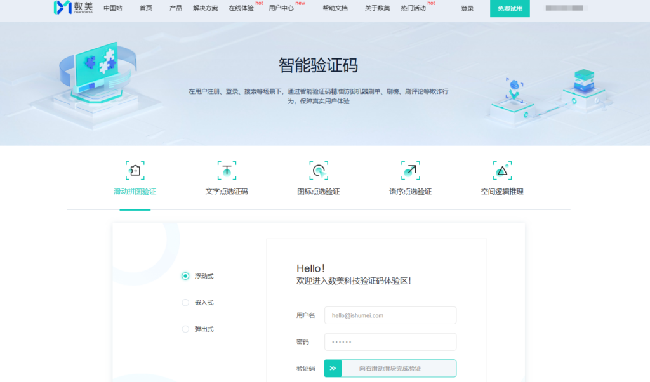Select the 图标点选验证 target icon
The height and width of the screenshot is (382, 650).
(x=319, y=169)
